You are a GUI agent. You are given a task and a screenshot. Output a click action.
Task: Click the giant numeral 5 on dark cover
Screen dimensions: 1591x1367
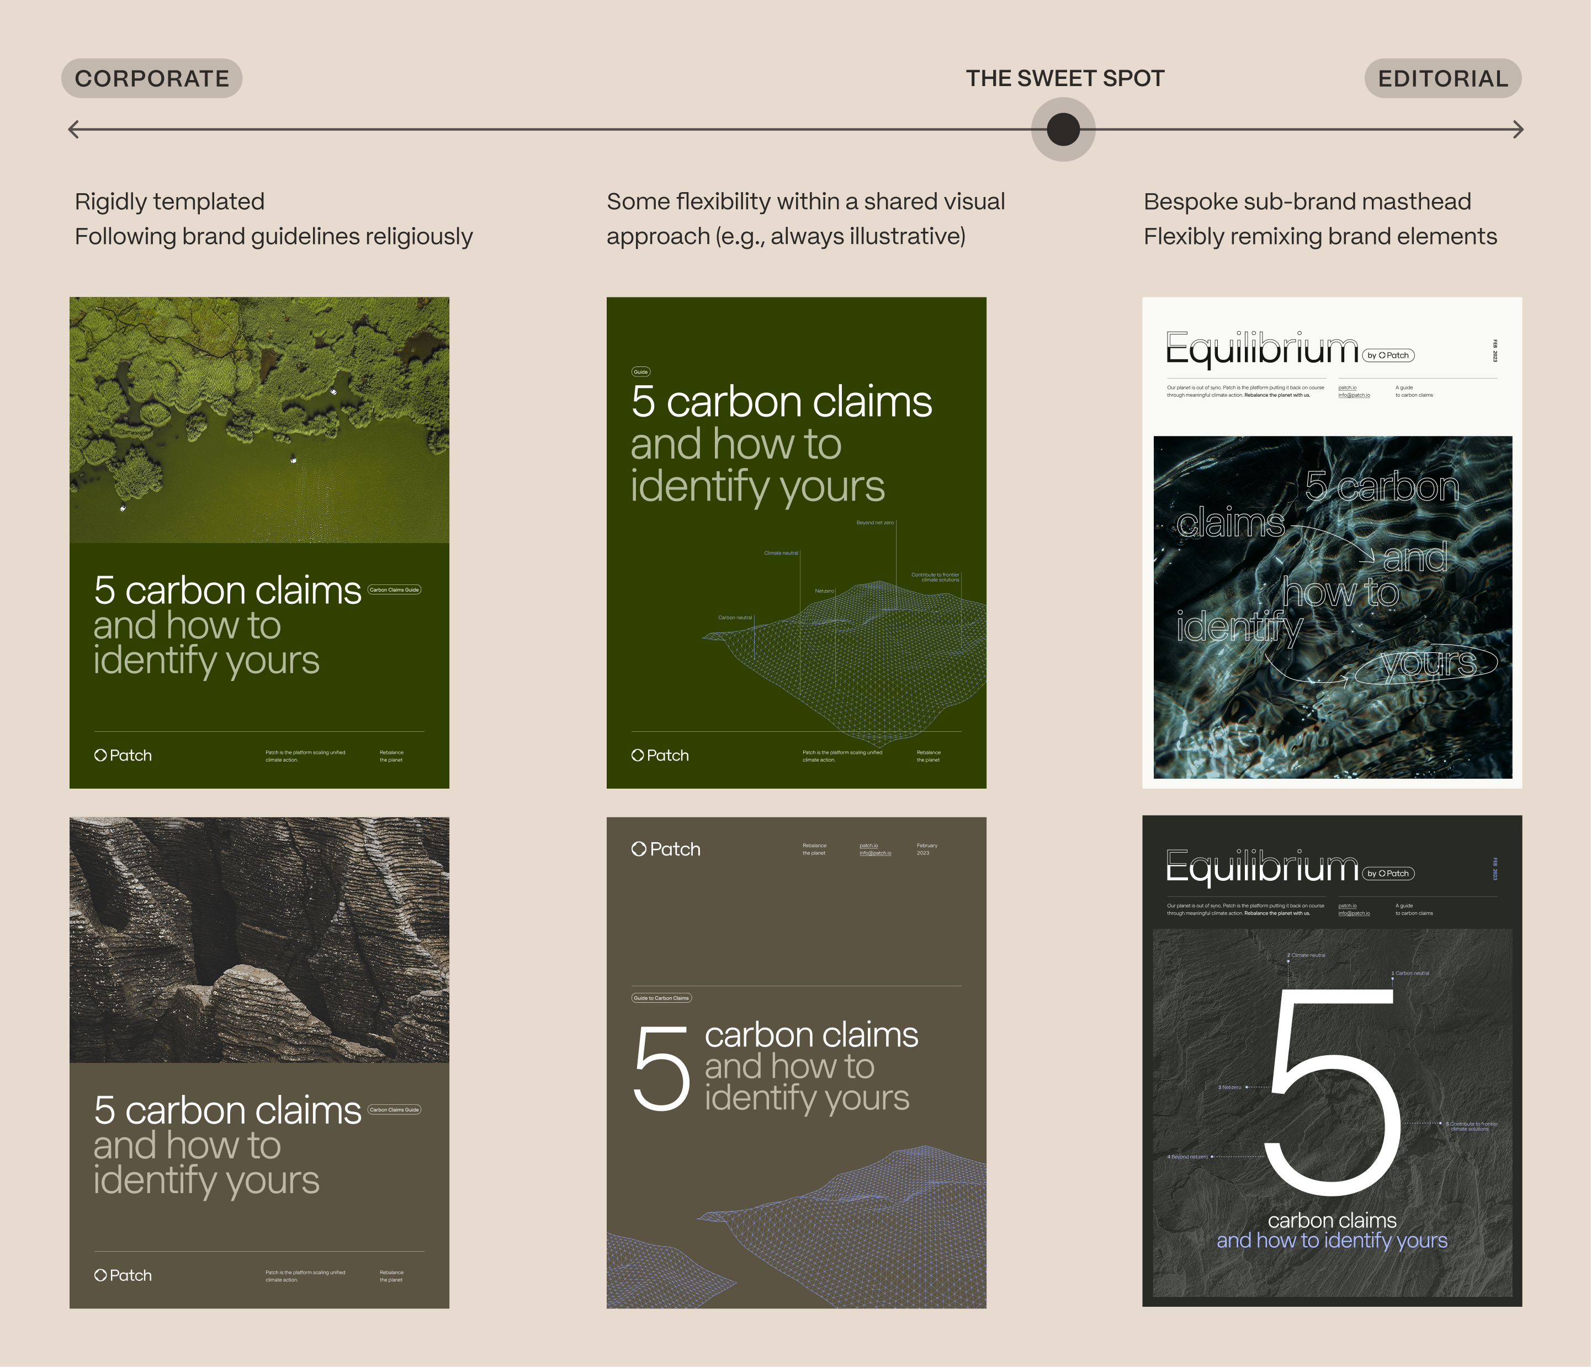click(x=1332, y=1092)
